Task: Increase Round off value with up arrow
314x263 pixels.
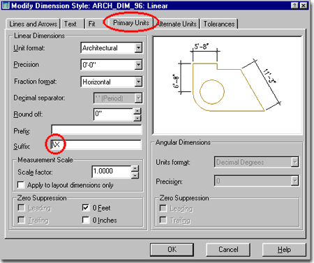Action: 137,111
